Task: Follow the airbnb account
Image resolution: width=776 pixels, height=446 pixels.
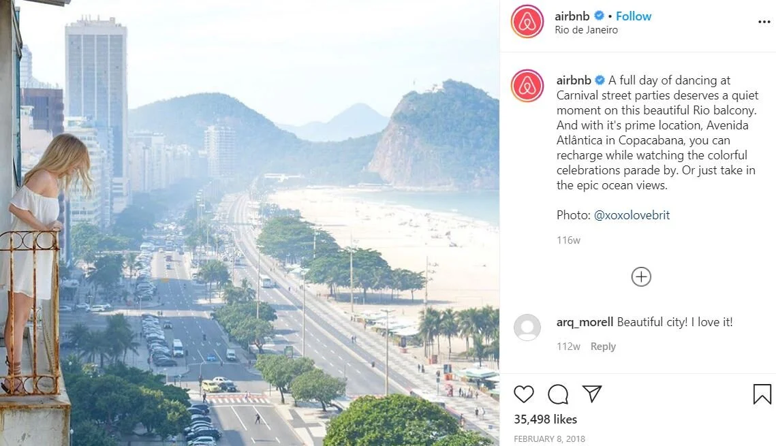Action: (x=634, y=16)
